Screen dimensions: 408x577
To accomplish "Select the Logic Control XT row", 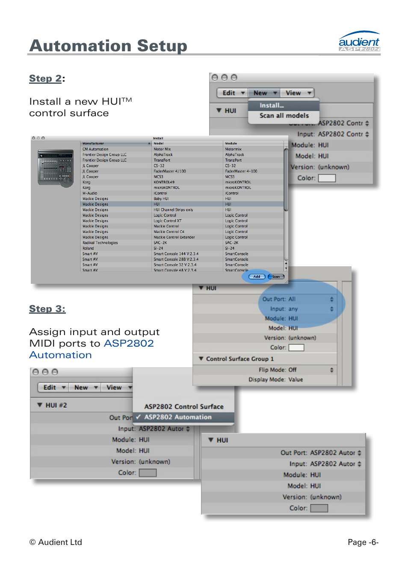I will (x=182, y=221).
